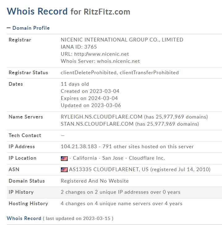Click 'Expires on 2024-03-04' date
Image resolution: width=222 pixels, height=225 pixels.
[x=89, y=98]
